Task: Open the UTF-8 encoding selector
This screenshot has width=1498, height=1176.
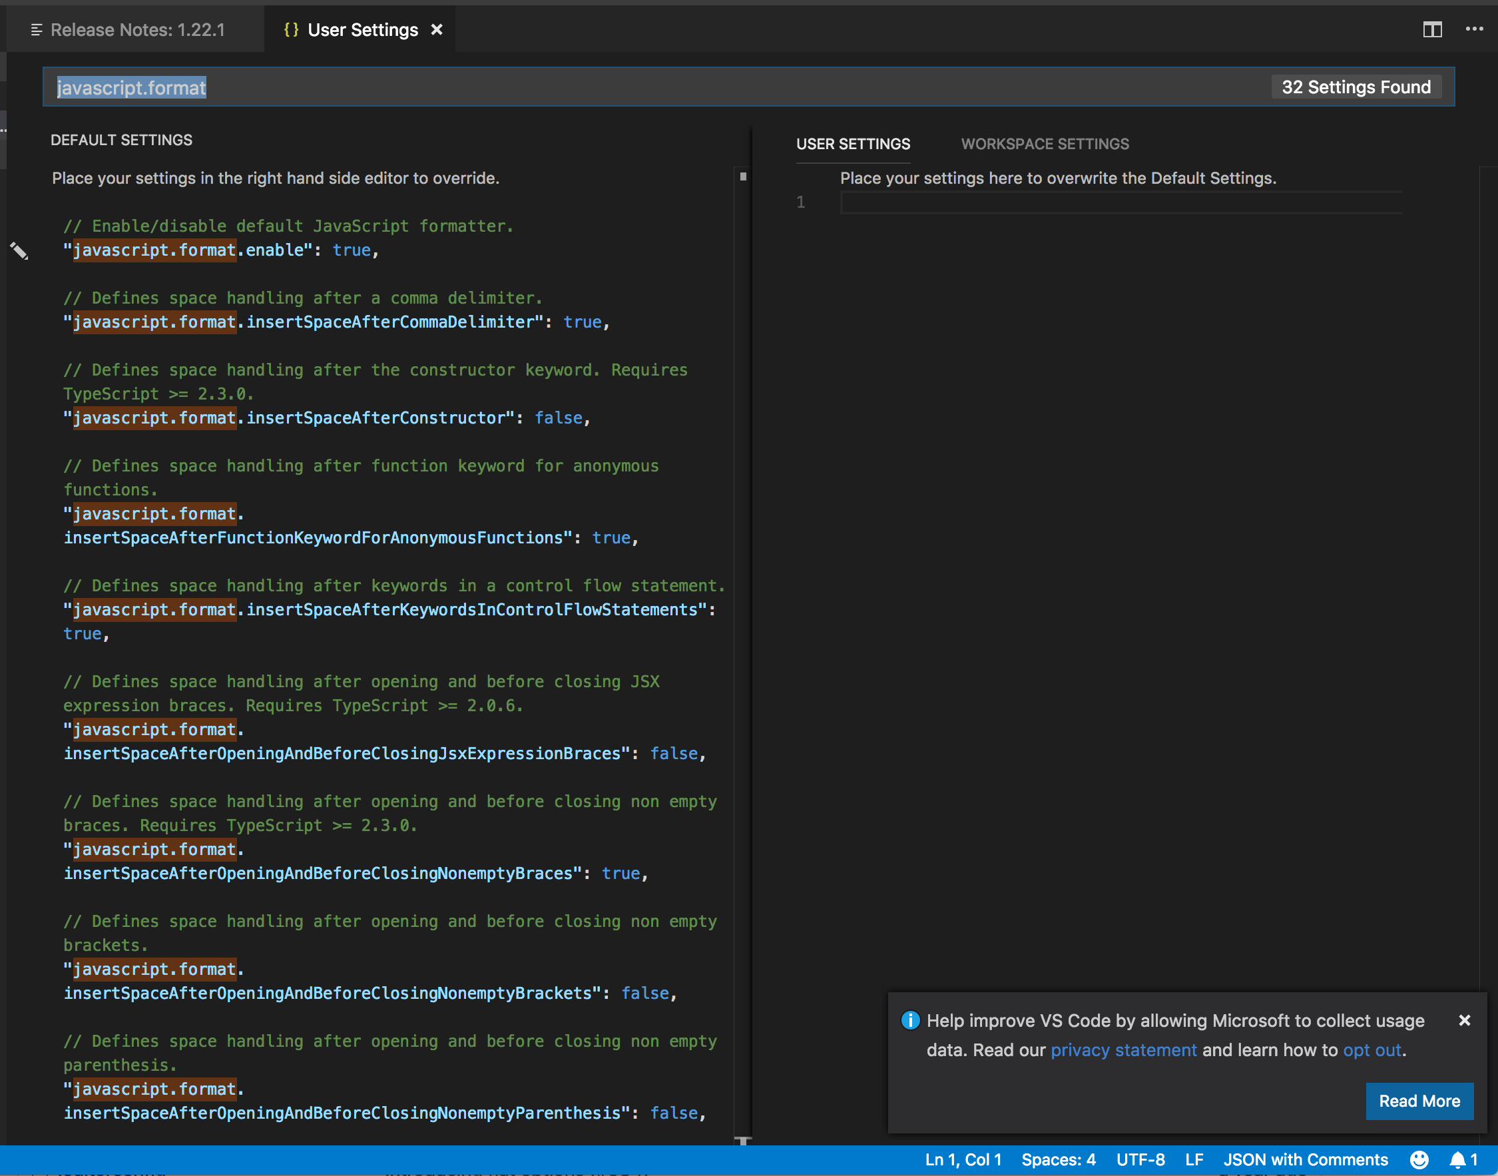Action: click(1140, 1159)
